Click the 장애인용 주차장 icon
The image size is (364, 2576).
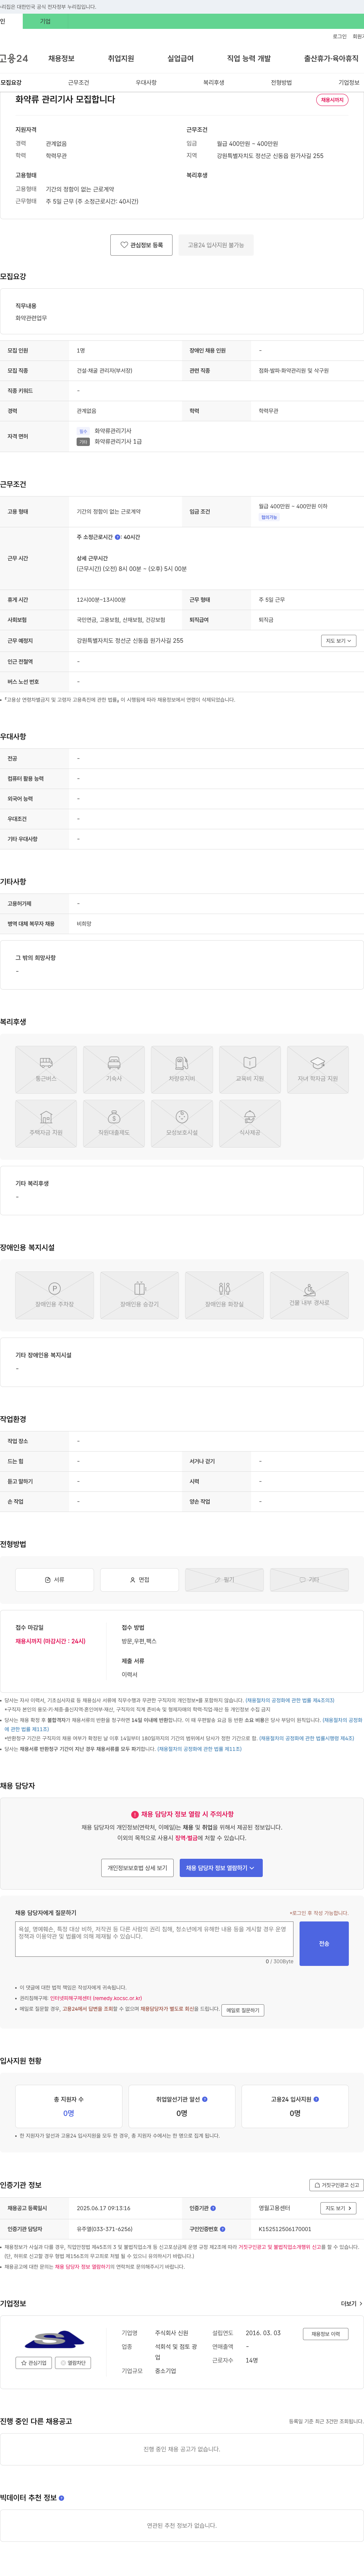55,1295
